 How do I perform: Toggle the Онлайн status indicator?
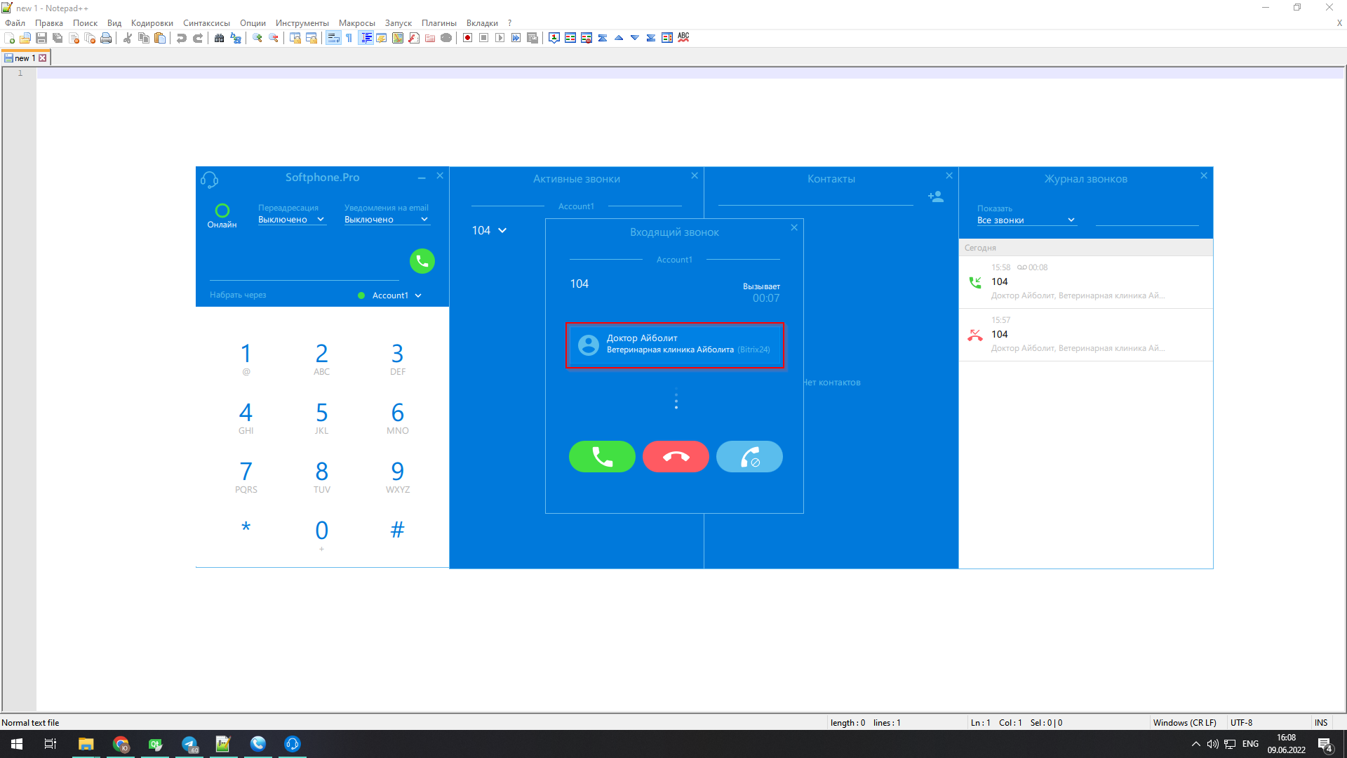tap(222, 211)
